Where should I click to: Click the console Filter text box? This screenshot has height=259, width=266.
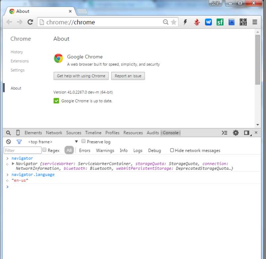(23, 150)
